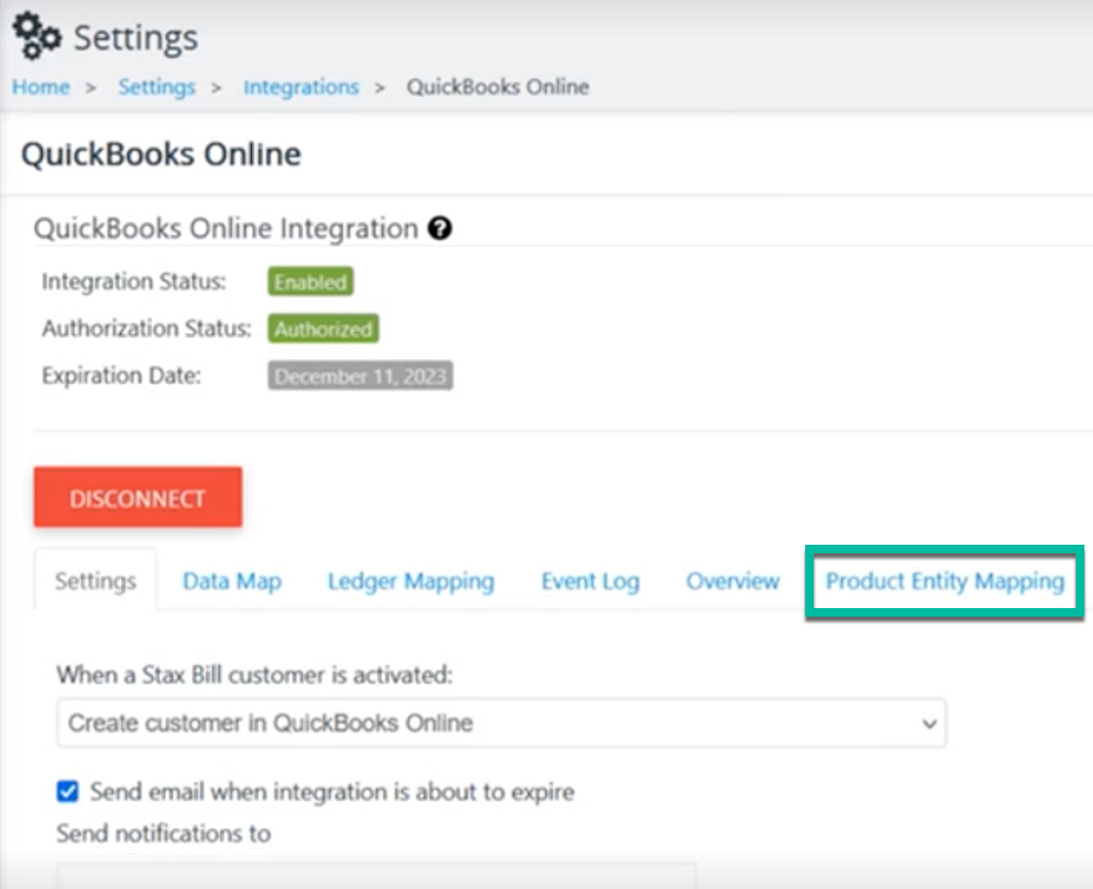
Task: Click the 'When a Stax Bill customer is activated' label
Action: point(254,675)
